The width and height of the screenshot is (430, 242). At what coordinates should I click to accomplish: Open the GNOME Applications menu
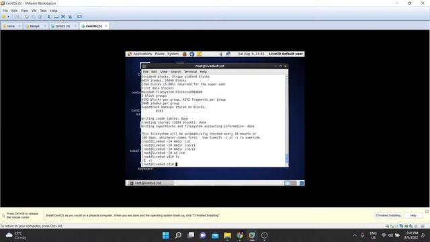(142, 54)
